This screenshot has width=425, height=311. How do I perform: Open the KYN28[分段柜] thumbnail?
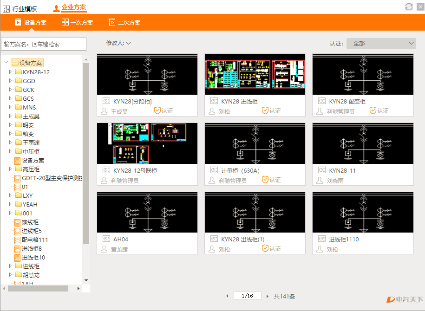[x=147, y=74]
